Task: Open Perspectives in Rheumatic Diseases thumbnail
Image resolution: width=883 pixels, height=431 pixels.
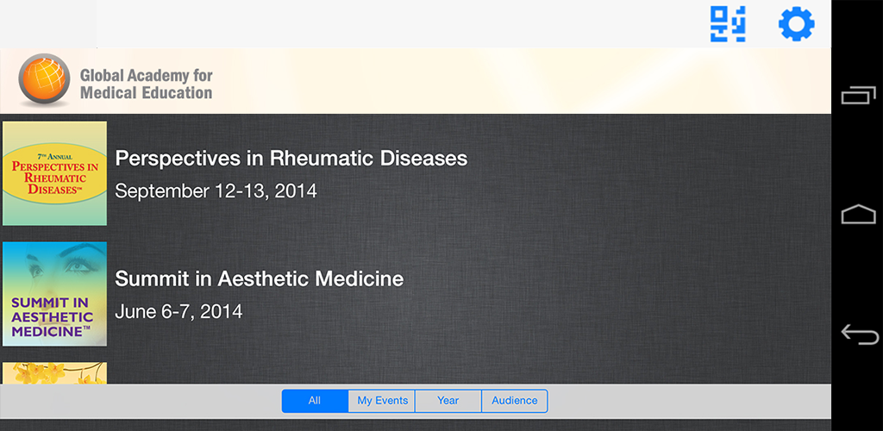Action: 54,173
